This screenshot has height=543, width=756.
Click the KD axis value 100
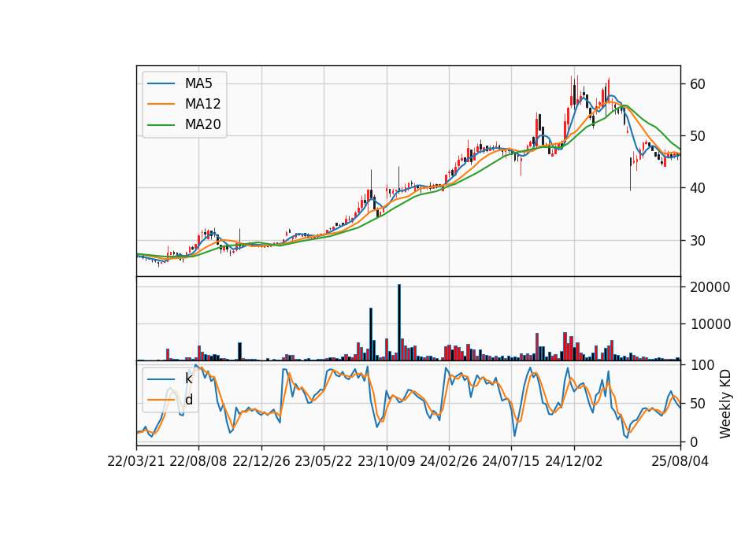click(702, 365)
